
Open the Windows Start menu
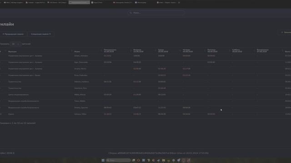tap(103, 160)
